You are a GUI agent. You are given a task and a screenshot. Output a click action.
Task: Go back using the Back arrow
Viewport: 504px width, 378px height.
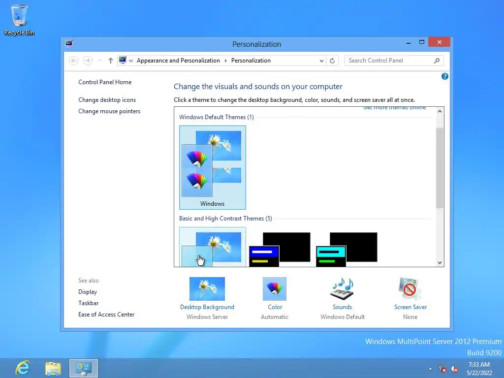pyautogui.click(x=74, y=61)
